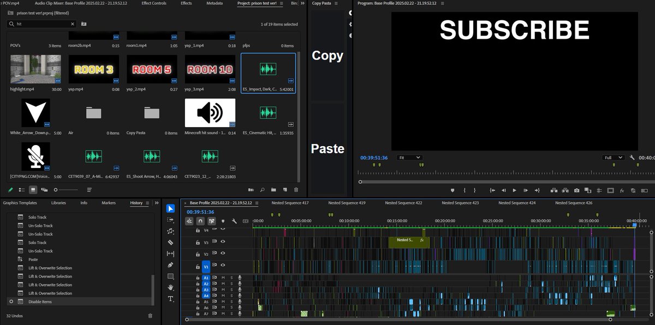655x325 pixels.
Task: Open the Markers tab
Action: [109, 203]
